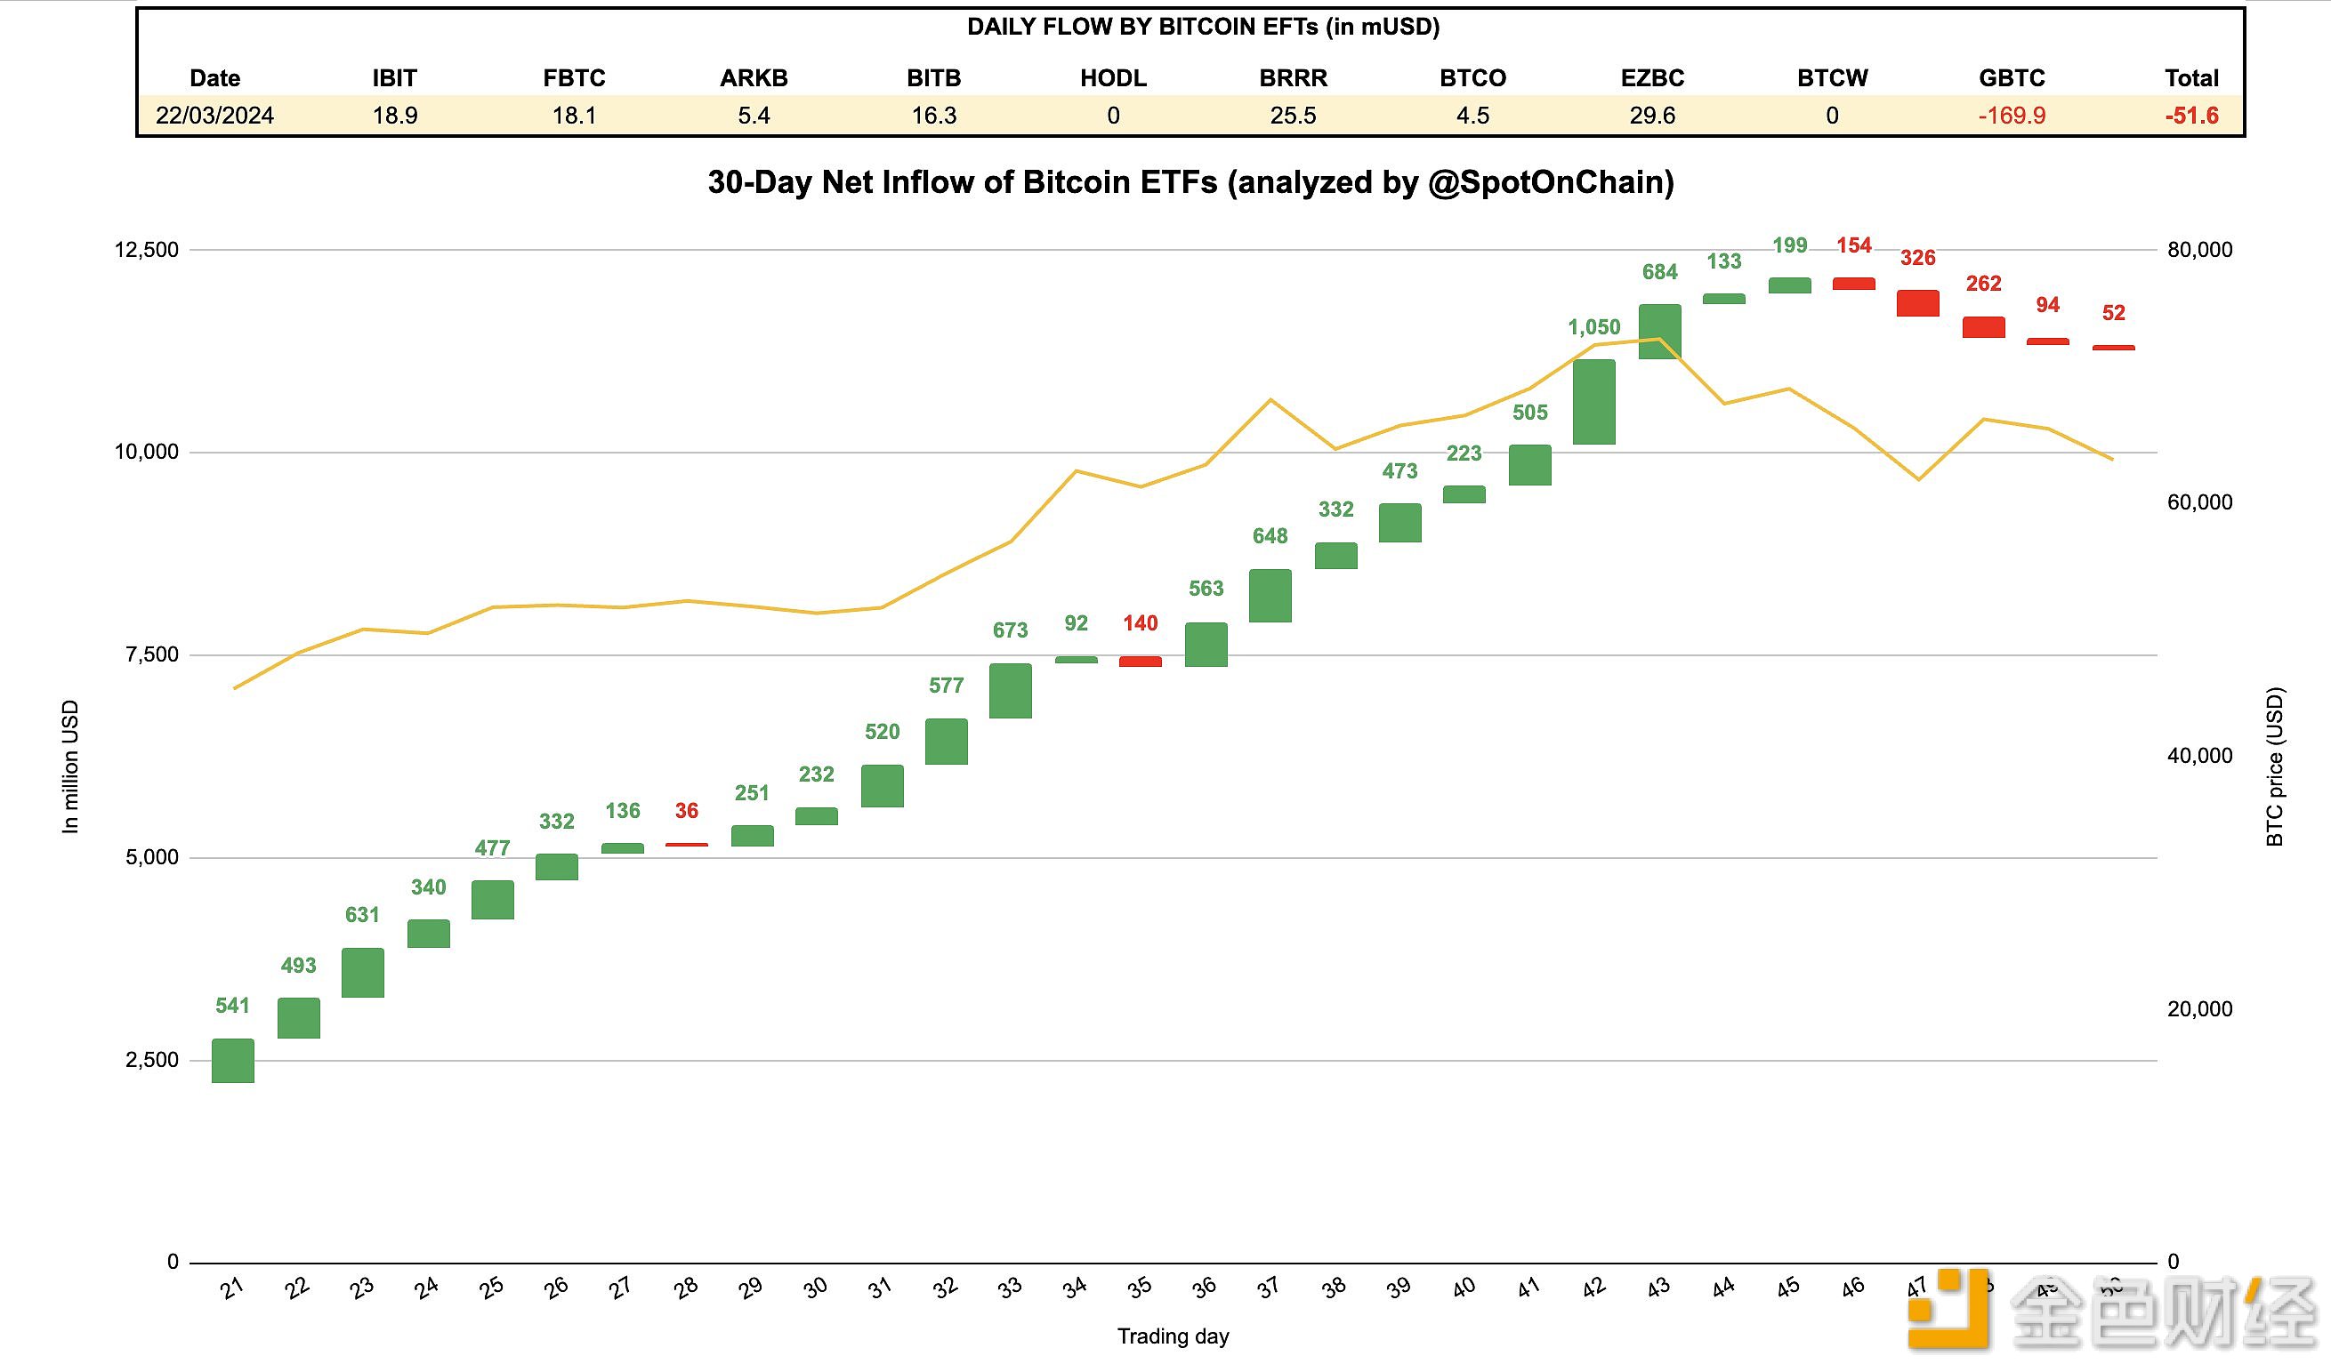Click the right axis label 40,000
Image resolution: width=2331 pixels, height=1364 pixels.
2199,756
